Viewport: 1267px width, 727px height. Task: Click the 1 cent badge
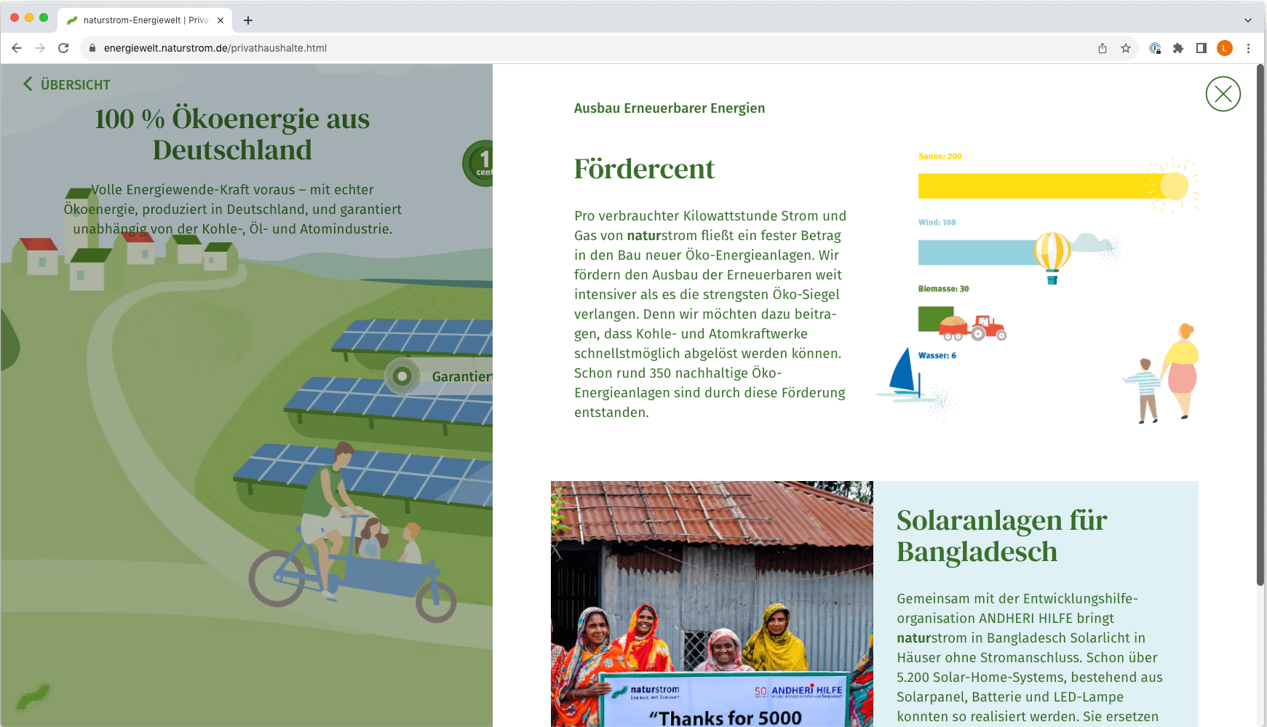pos(480,163)
